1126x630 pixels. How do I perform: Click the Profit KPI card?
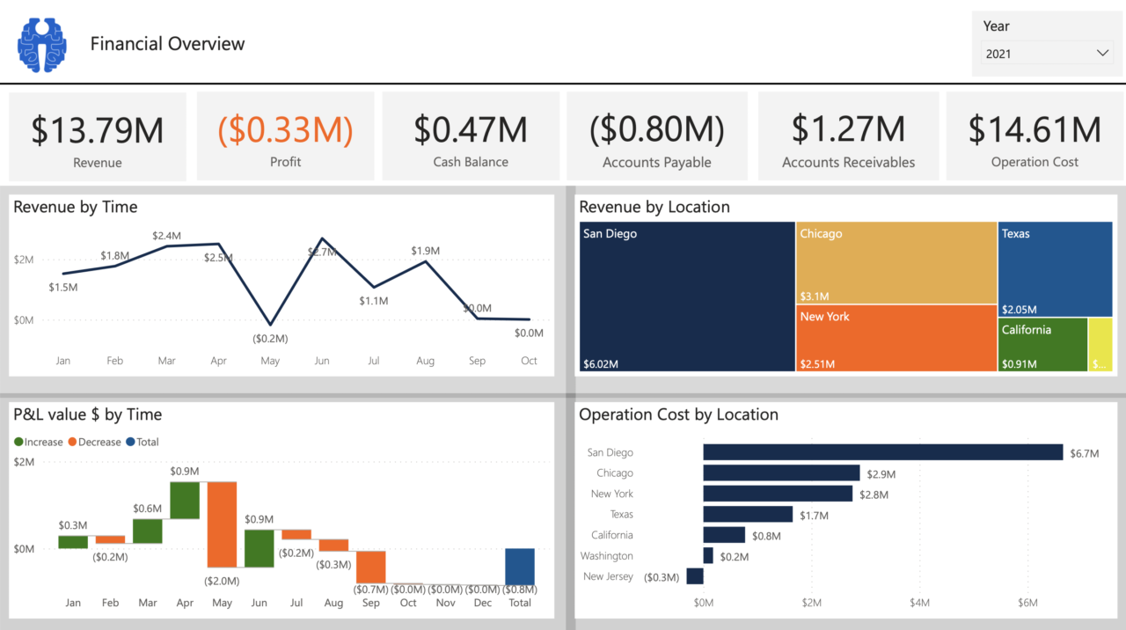pyautogui.click(x=285, y=136)
